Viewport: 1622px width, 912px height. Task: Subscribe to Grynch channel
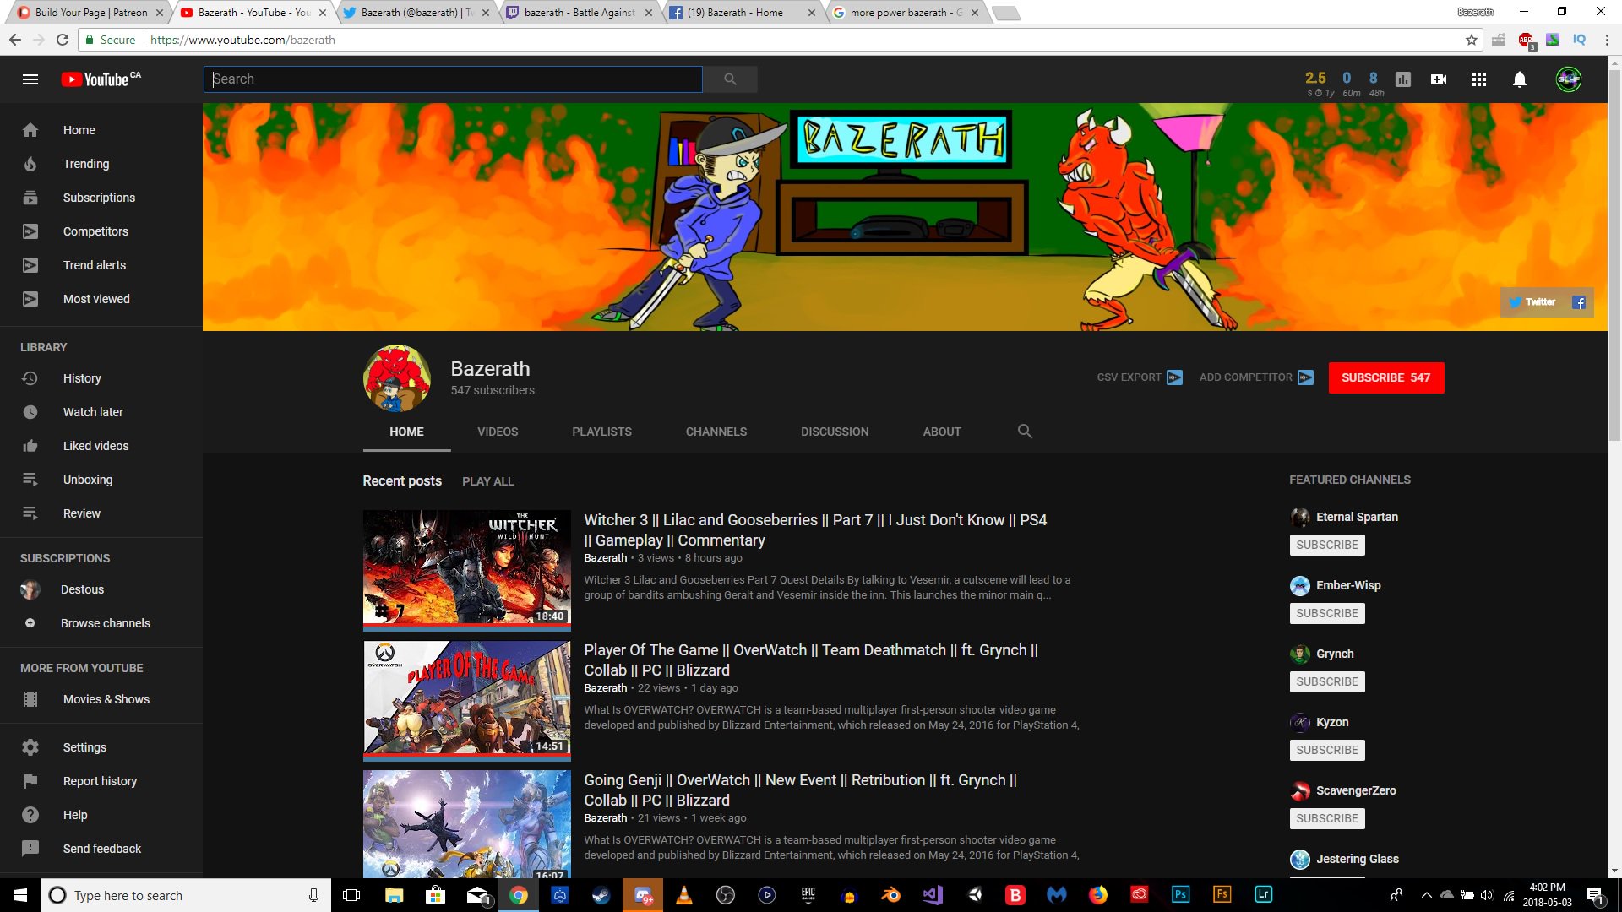coord(1327,681)
